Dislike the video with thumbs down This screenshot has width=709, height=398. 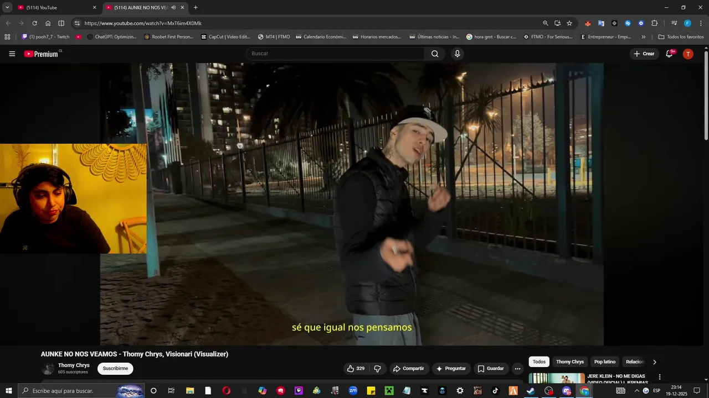378,369
